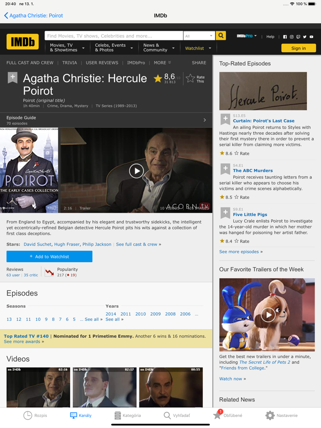Click the Watch now link
The width and height of the screenshot is (321, 428).
[x=230, y=379]
